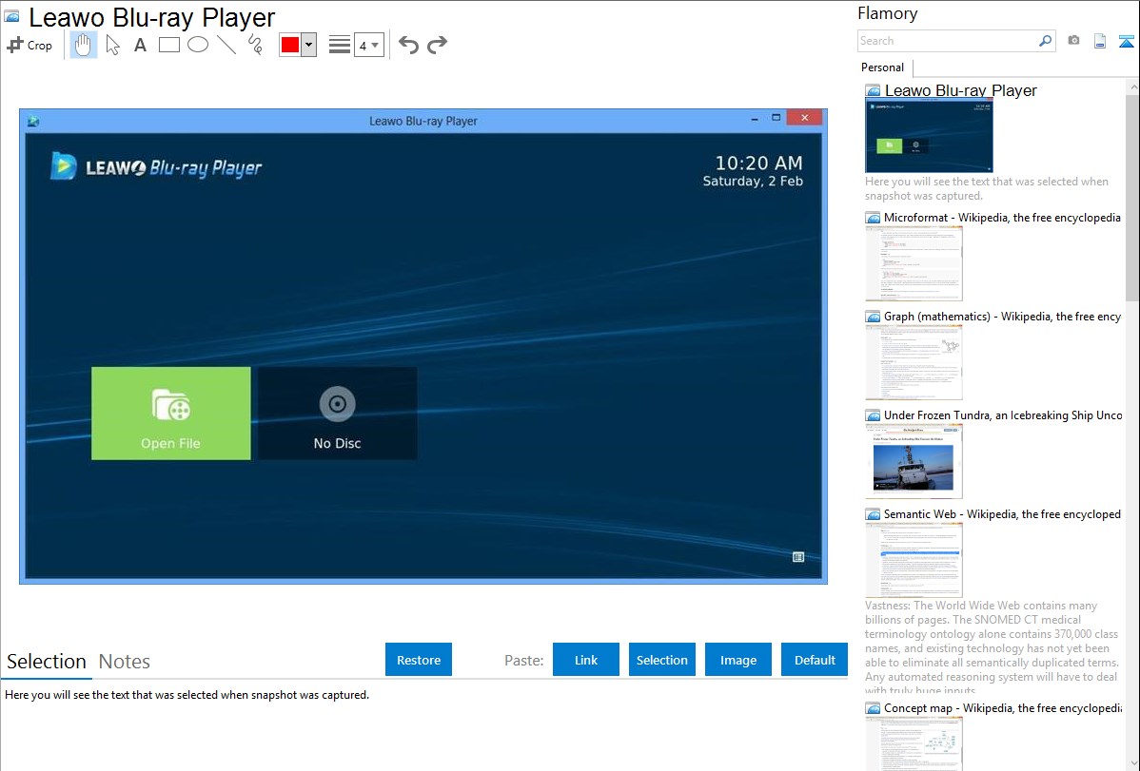This screenshot has width=1140, height=771.
Task: Paste as Link button
Action: [x=586, y=660]
